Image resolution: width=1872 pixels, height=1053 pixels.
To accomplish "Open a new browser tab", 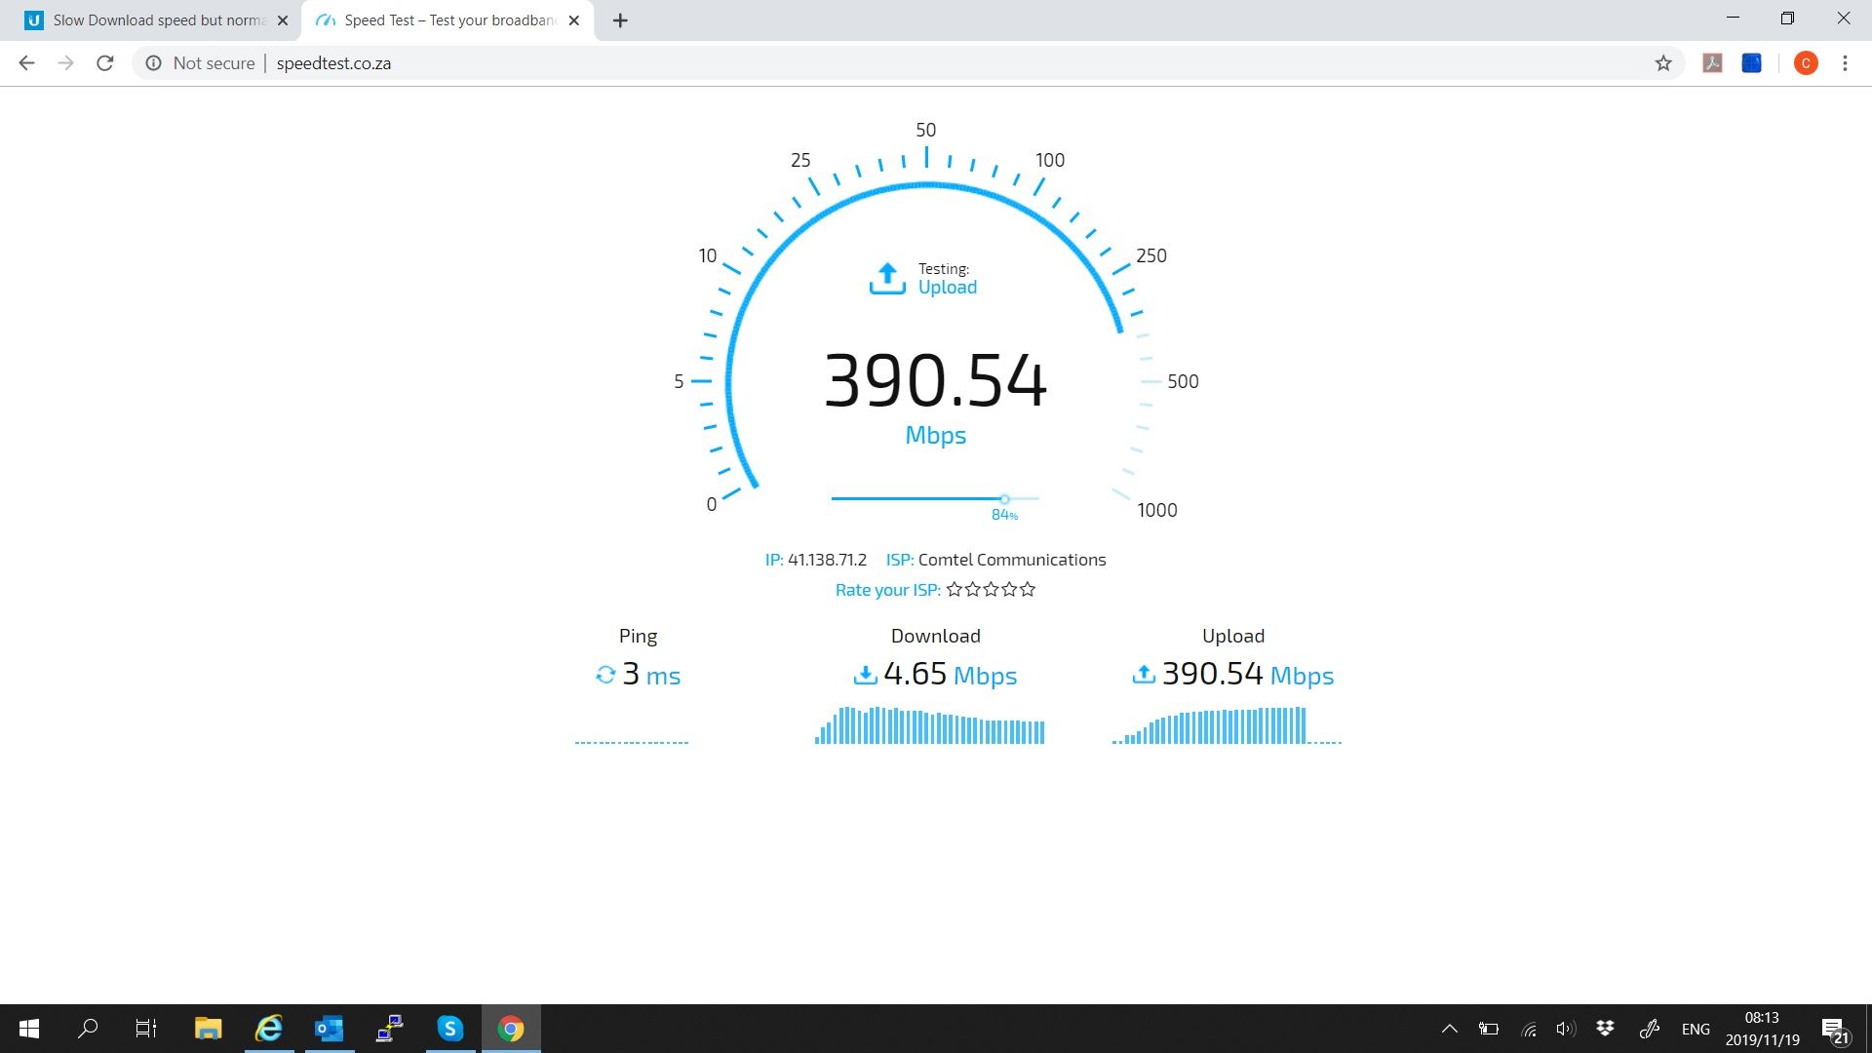I will pos(620,20).
